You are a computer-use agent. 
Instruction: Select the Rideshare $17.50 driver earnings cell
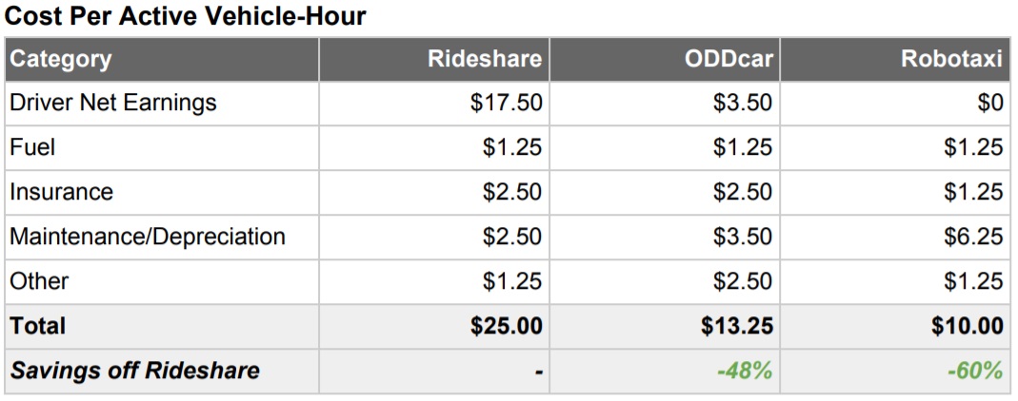click(x=507, y=103)
